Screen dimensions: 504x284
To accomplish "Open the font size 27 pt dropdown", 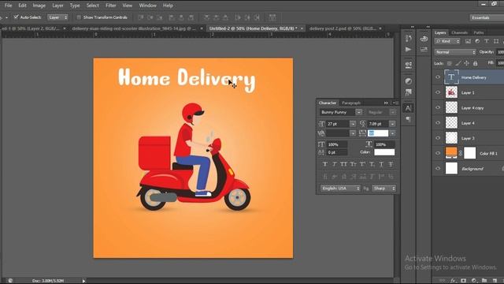I will [353, 124].
